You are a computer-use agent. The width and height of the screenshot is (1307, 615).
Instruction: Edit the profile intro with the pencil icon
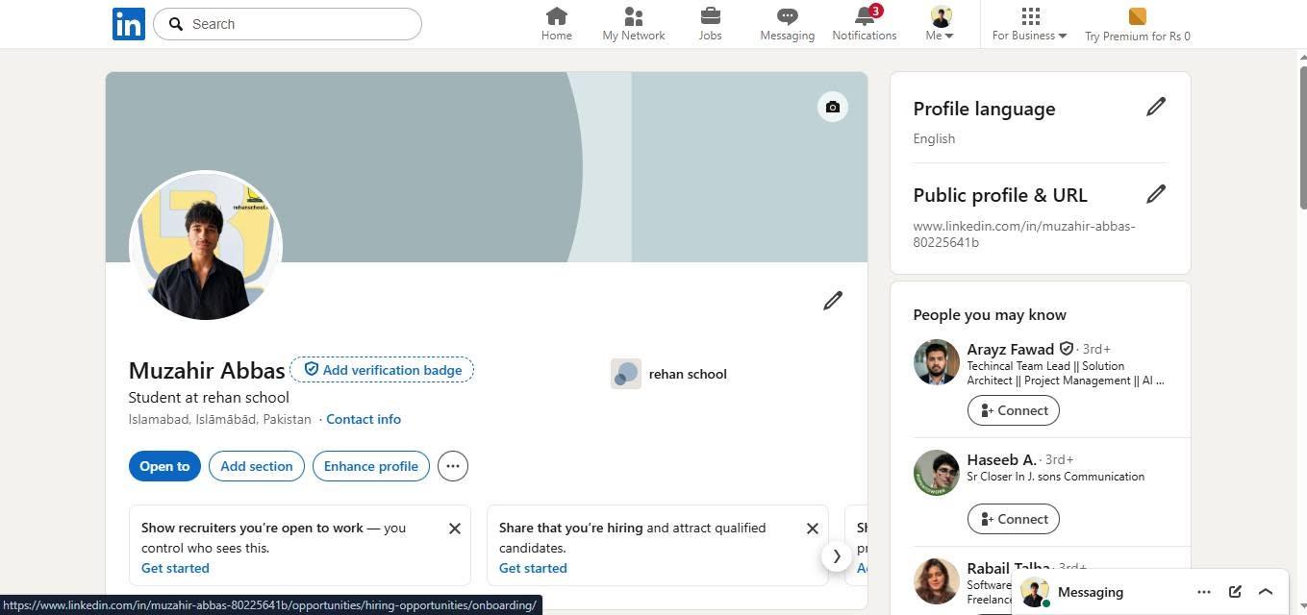pyautogui.click(x=833, y=301)
